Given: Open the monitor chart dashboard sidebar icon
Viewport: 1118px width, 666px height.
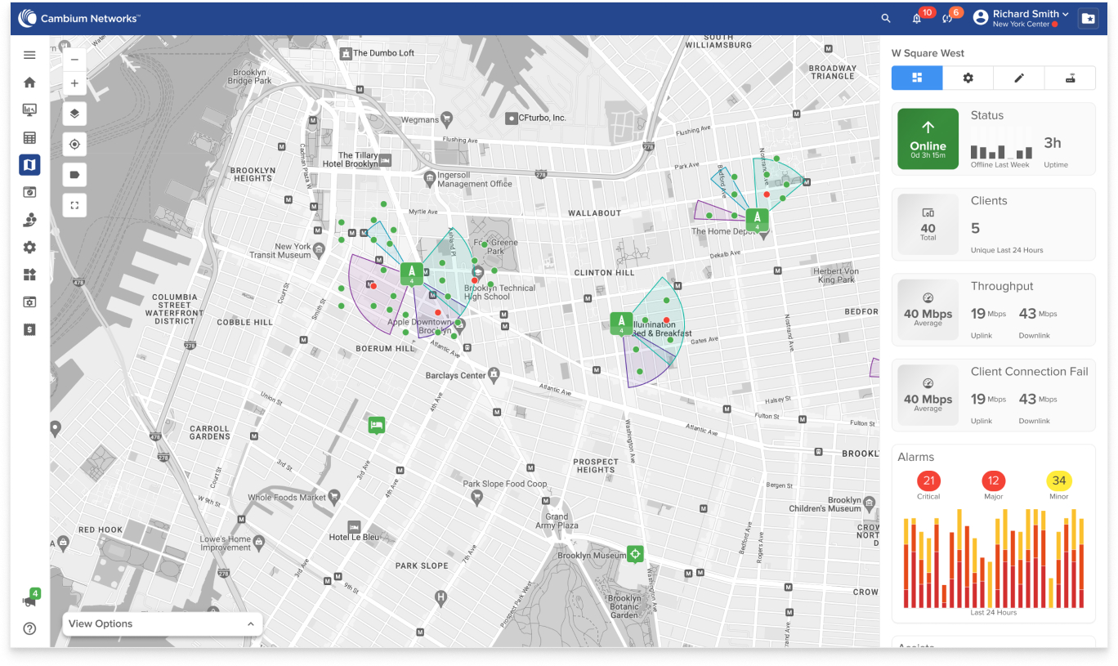Looking at the screenshot, I should 29,110.
